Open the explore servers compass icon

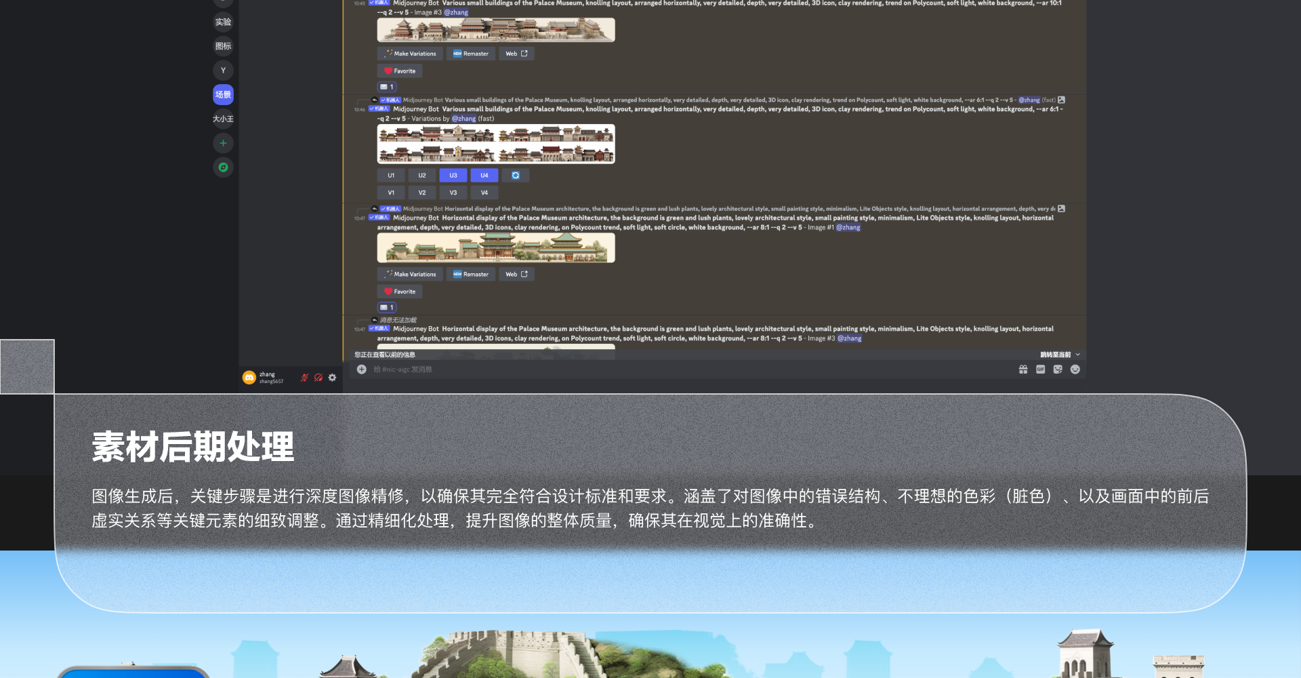(x=223, y=167)
